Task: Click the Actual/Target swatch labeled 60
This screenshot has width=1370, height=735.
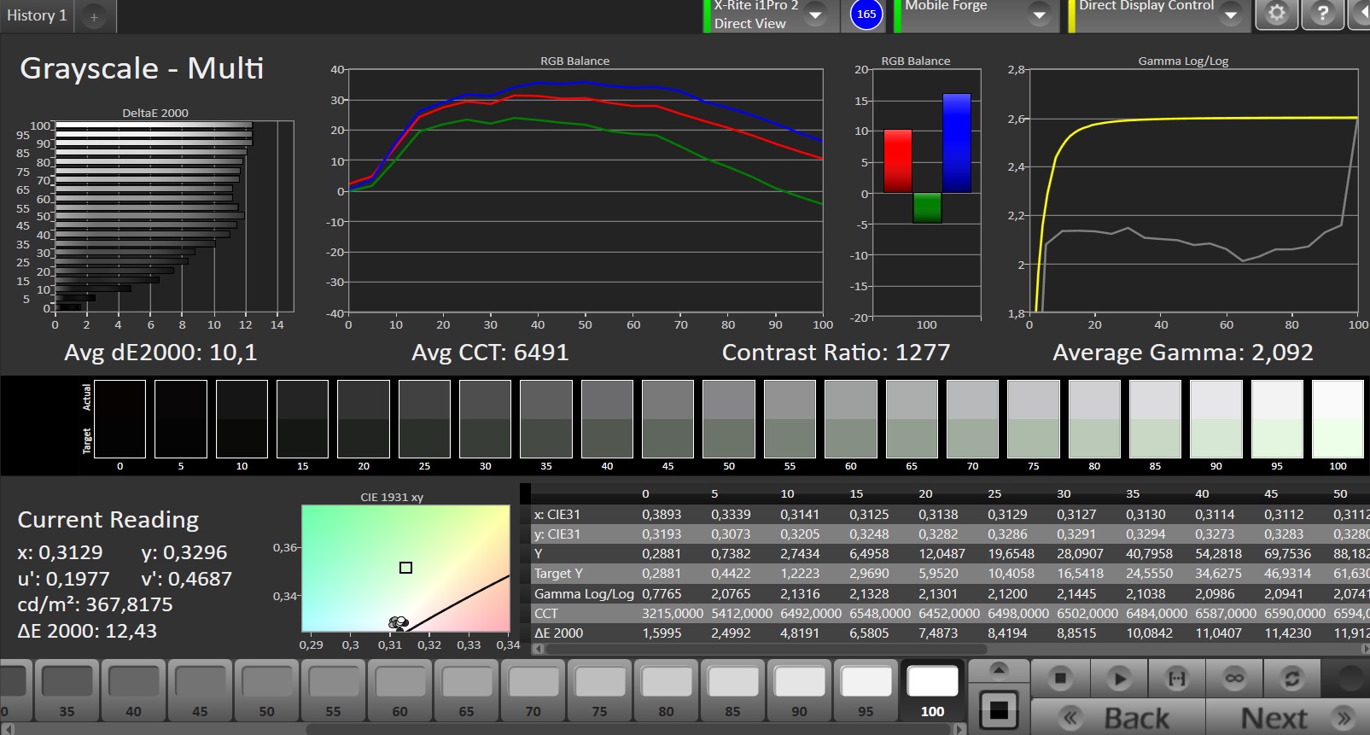Action: point(850,419)
